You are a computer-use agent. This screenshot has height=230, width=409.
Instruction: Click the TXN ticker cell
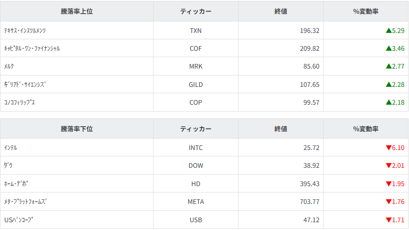[x=196, y=31]
